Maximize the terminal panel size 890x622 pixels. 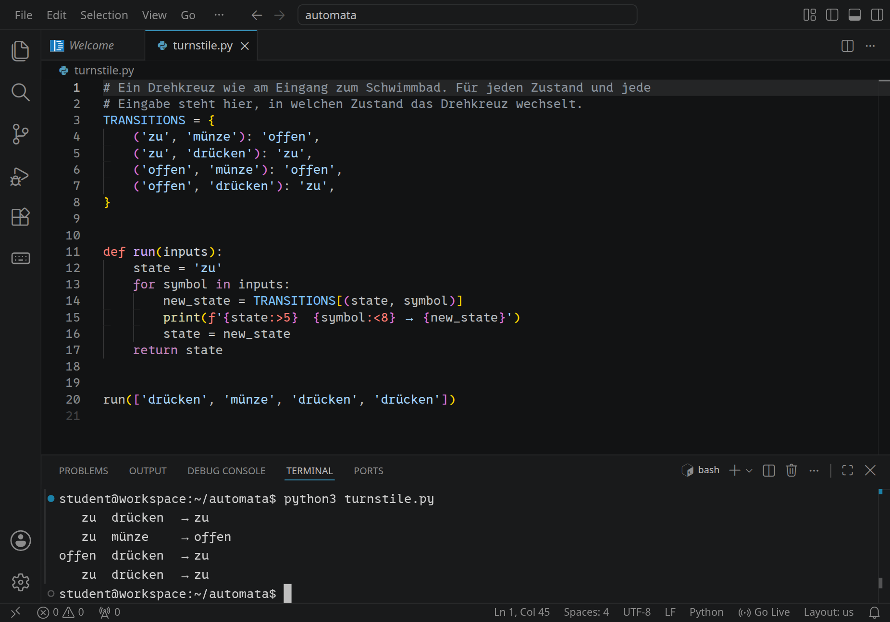[x=848, y=470]
